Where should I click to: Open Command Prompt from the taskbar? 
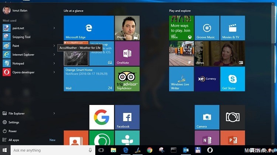174,150
